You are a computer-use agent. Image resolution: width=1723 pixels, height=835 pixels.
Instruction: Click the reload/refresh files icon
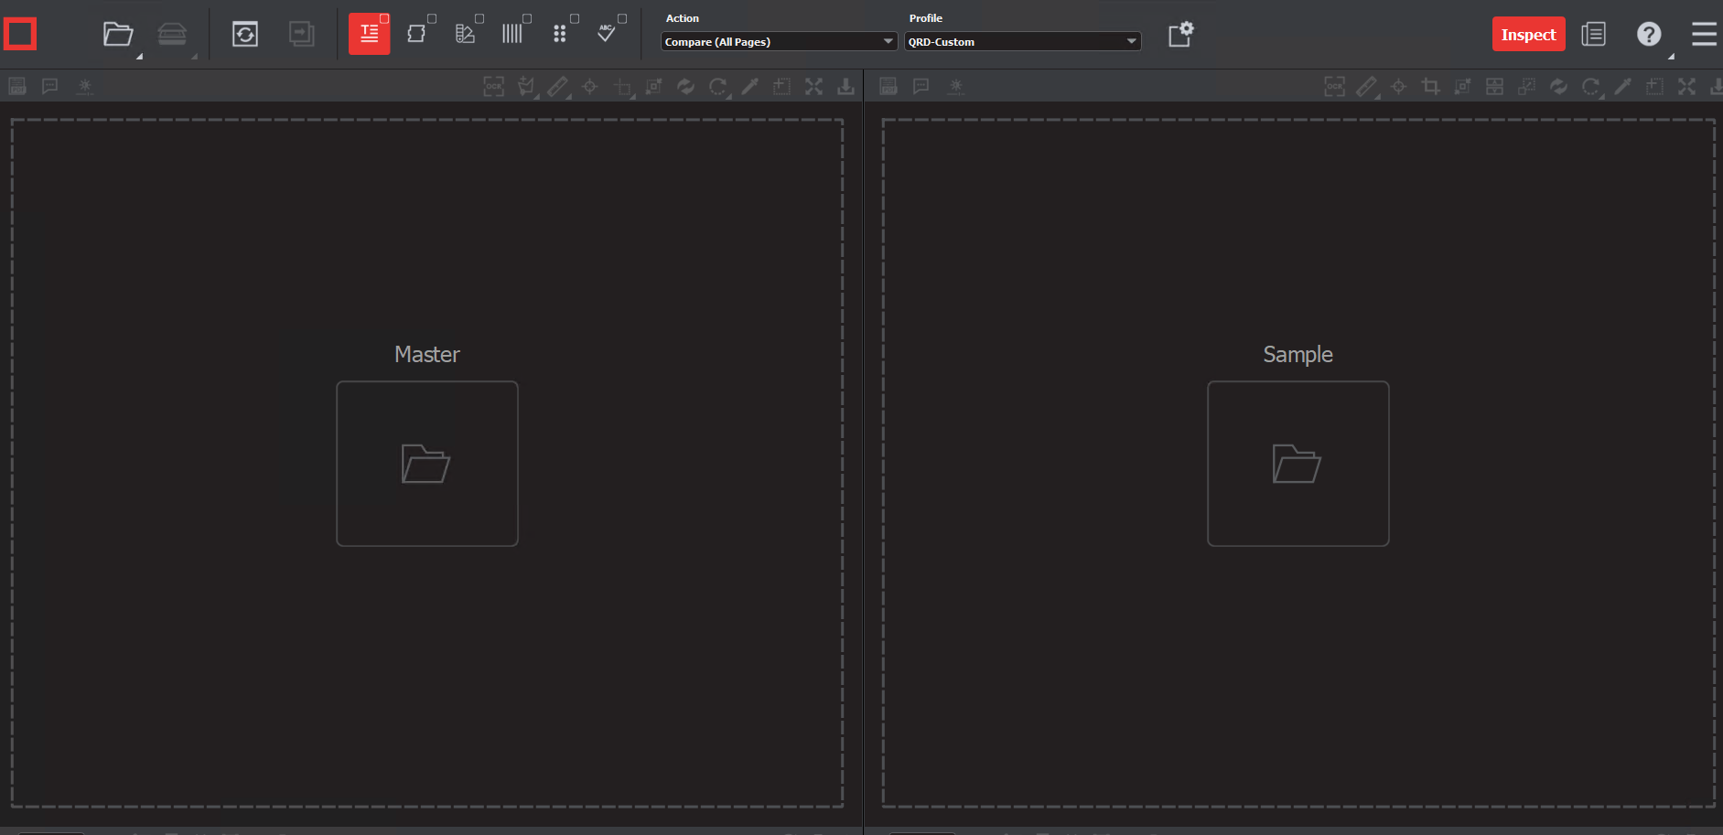tap(245, 35)
